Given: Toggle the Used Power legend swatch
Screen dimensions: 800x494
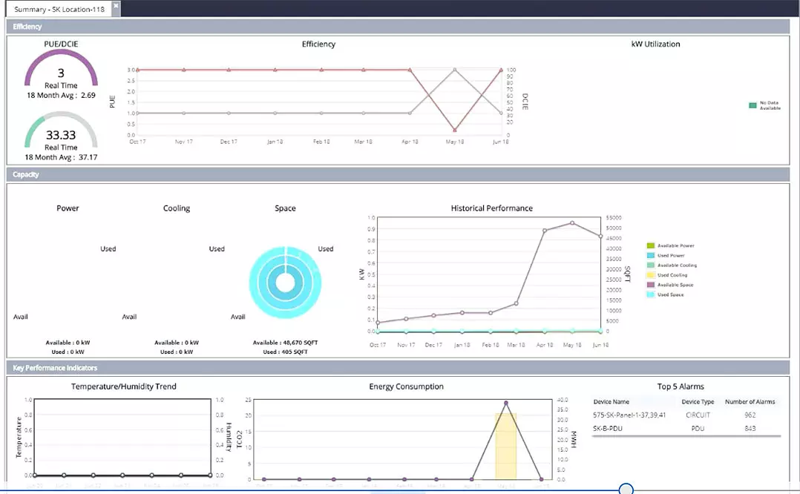Looking at the screenshot, I should point(651,255).
